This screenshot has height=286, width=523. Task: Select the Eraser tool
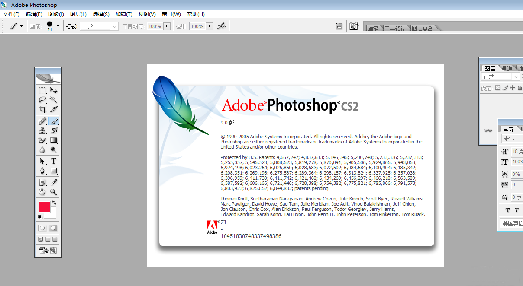pos(42,140)
